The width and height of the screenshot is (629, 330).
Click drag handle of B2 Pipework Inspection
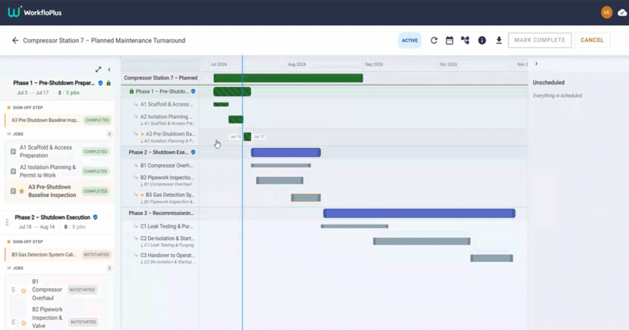tap(14, 322)
